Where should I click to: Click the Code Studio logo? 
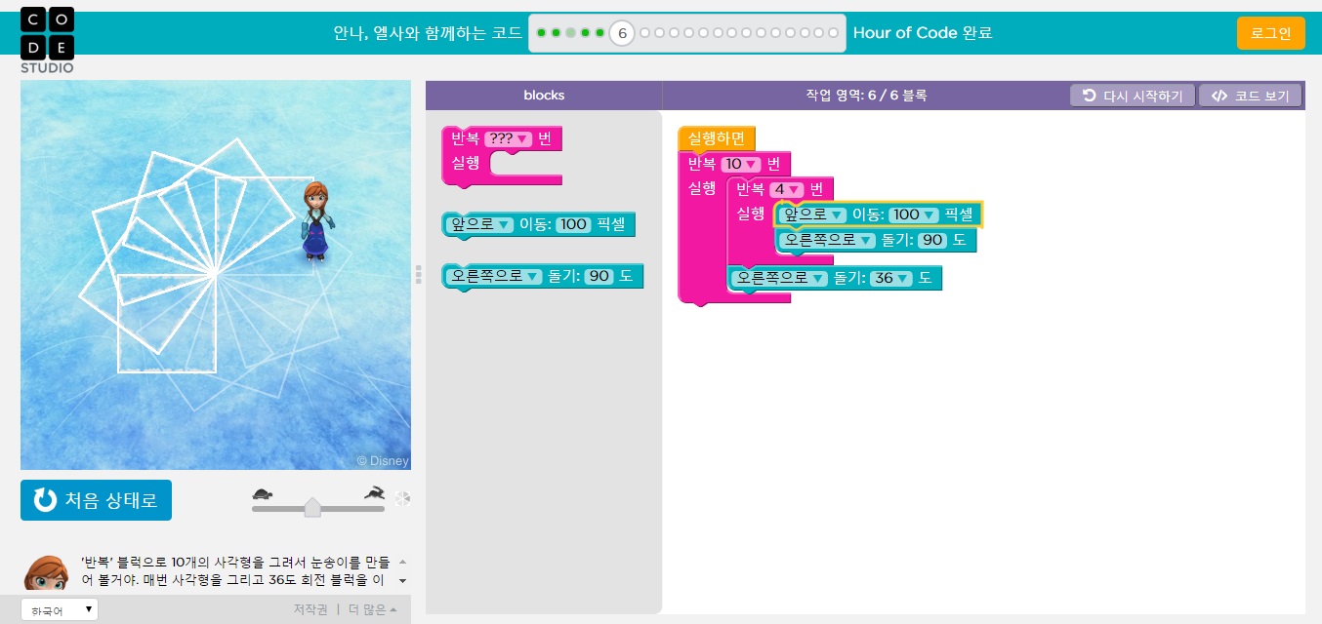(x=46, y=39)
